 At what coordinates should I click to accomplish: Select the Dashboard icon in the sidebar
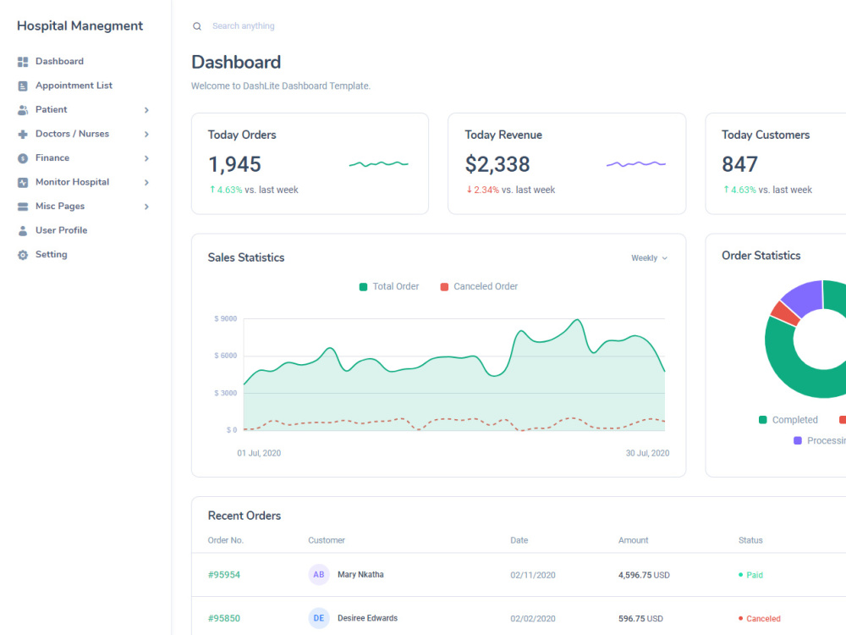pyautogui.click(x=22, y=61)
